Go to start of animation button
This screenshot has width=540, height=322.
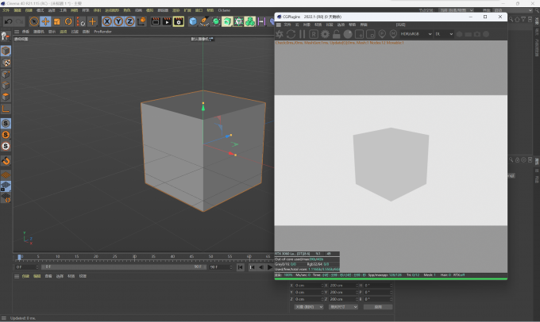241,267
